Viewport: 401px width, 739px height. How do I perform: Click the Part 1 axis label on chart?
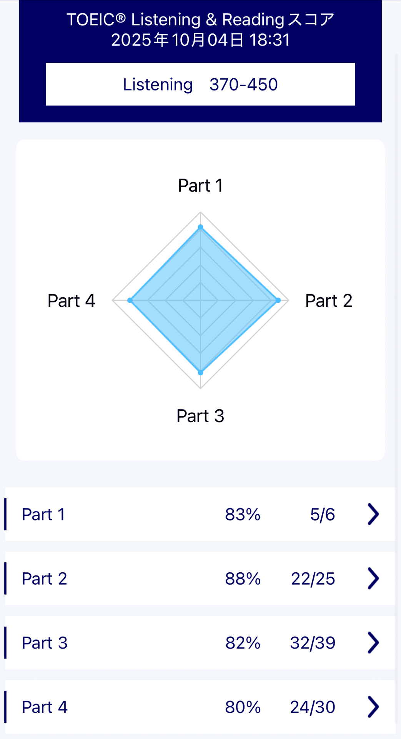pyautogui.click(x=200, y=186)
